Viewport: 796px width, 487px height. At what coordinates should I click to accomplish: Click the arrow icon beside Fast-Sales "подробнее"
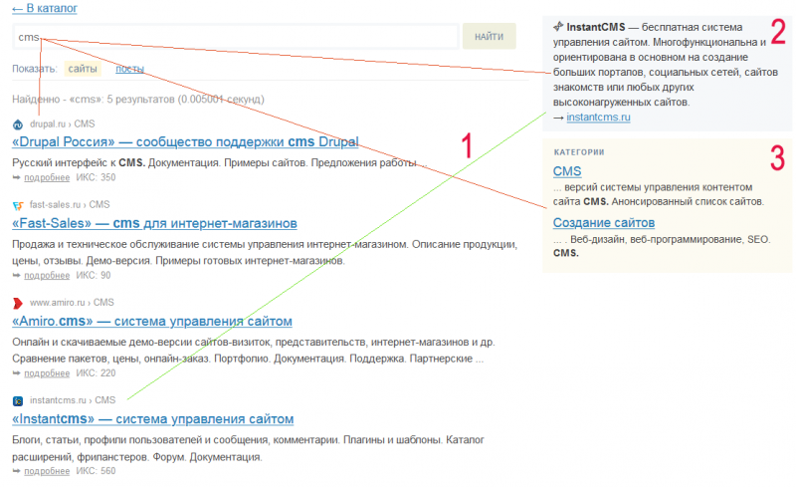pyautogui.click(x=16, y=276)
